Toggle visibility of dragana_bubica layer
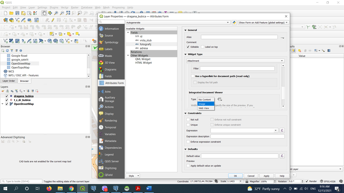 7,96
